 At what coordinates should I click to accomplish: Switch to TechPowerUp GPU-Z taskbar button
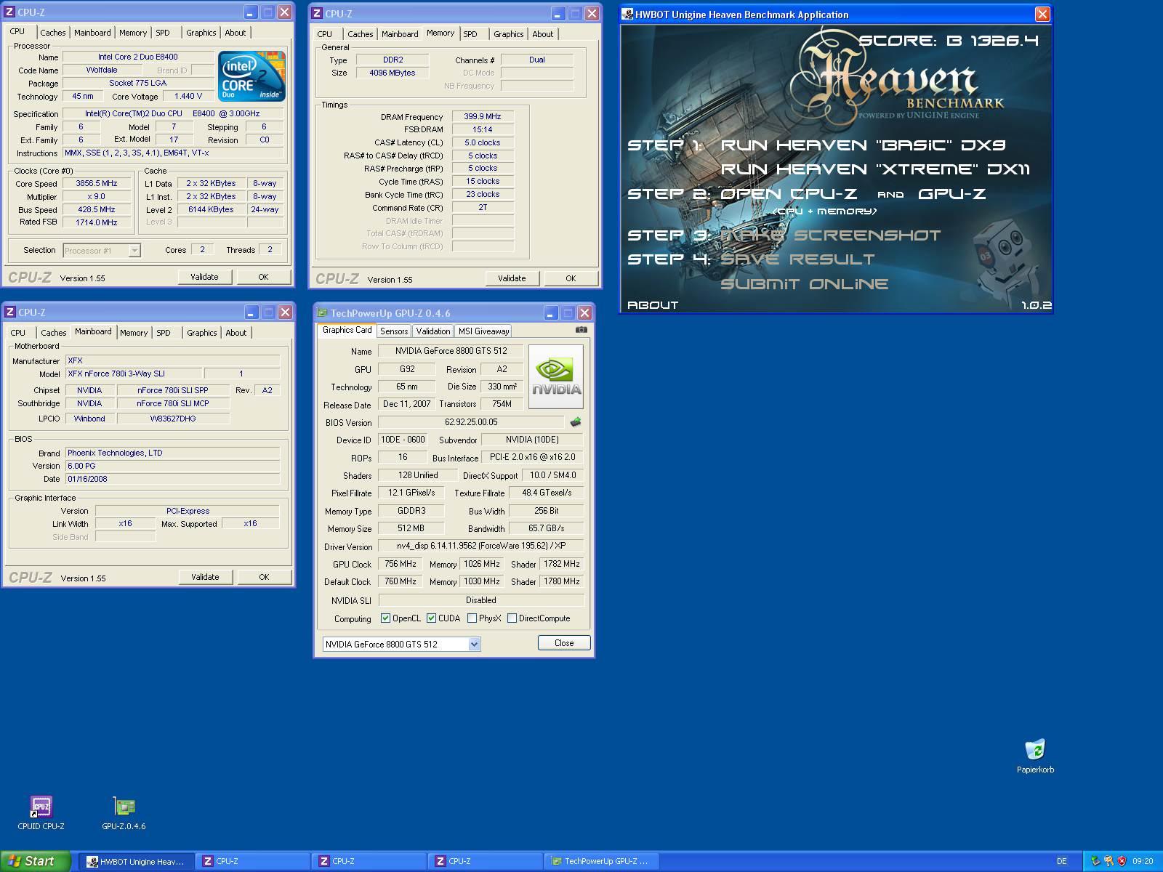pos(601,861)
